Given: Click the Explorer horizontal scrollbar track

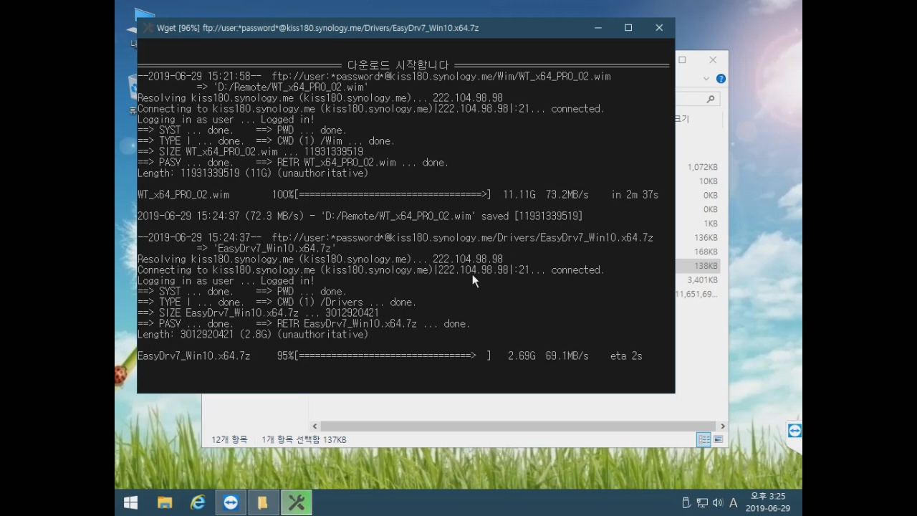Looking at the screenshot, I should pos(518,426).
